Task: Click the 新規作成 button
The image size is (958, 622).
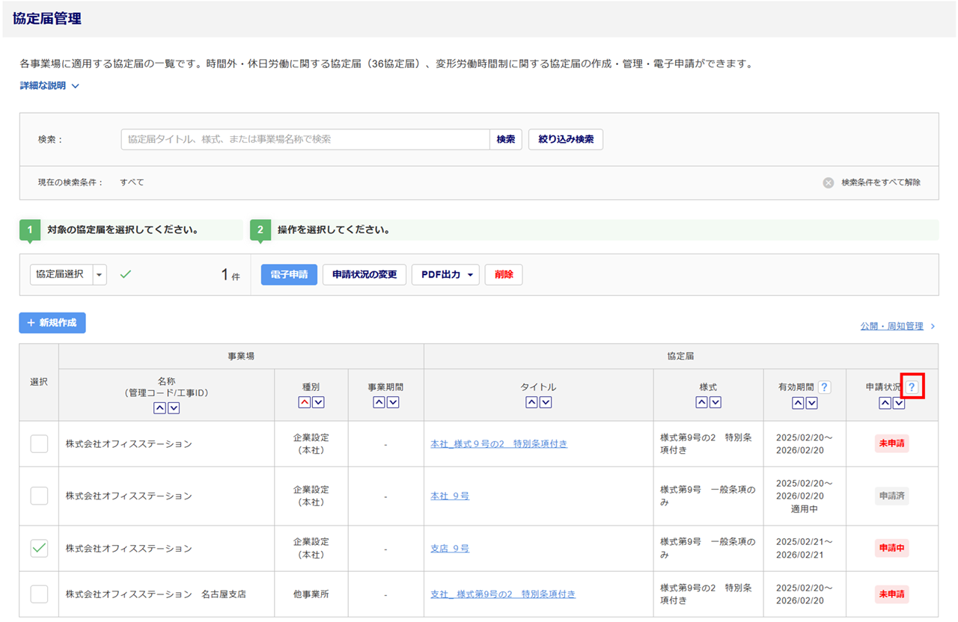Action: (52, 323)
